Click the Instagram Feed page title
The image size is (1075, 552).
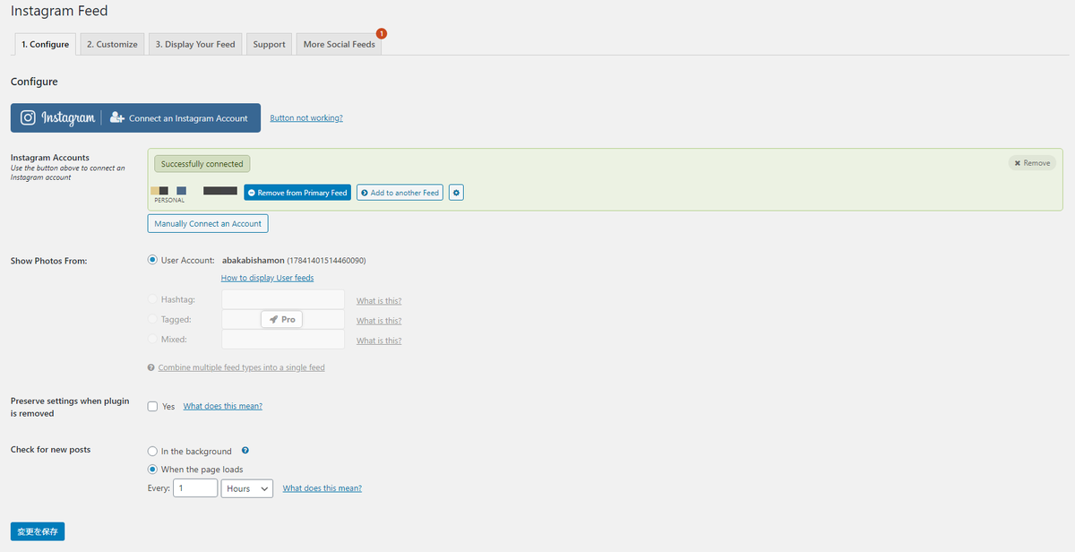pyautogui.click(x=59, y=11)
